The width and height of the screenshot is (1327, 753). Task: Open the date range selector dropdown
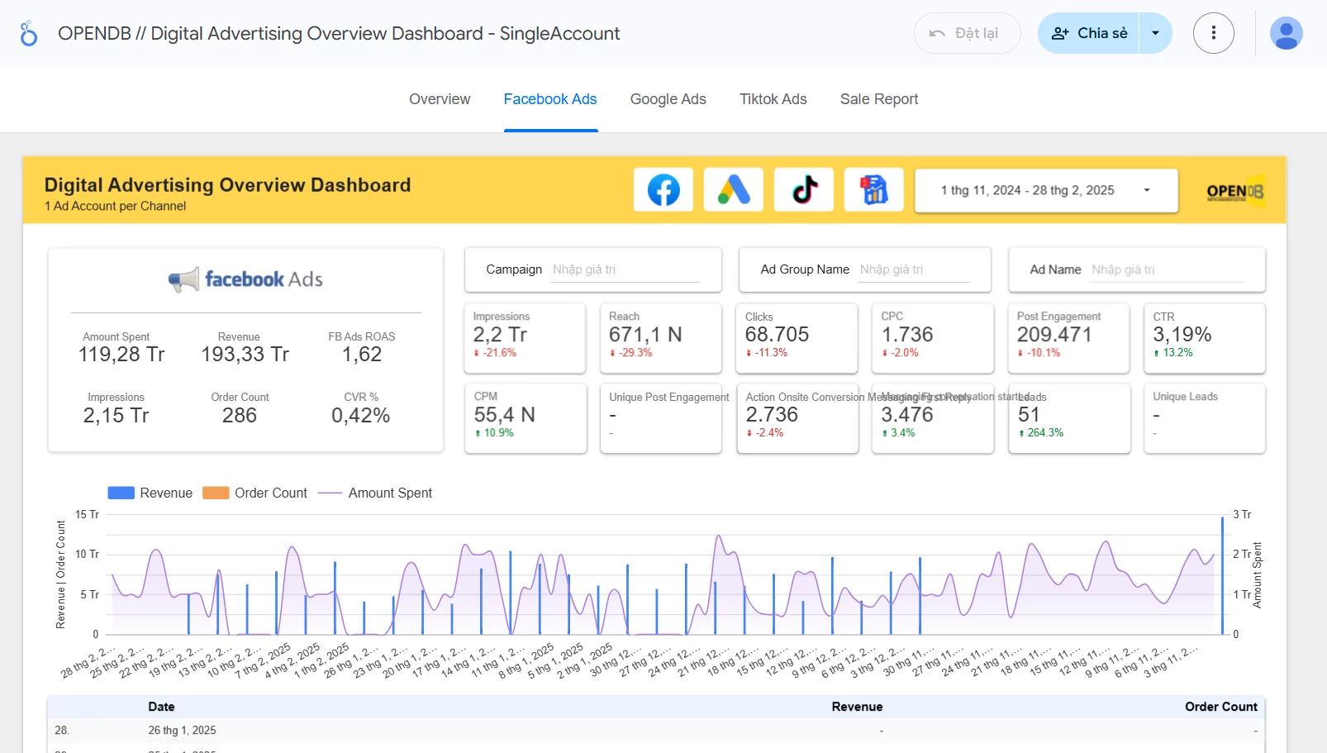(1045, 190)
